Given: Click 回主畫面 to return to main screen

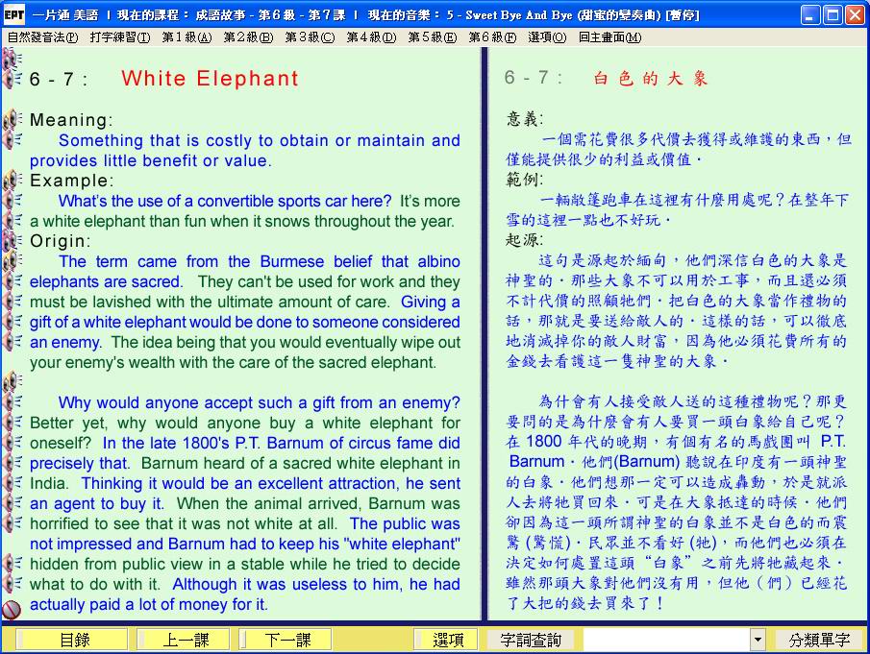Looking at the screenshot, I should point(609,37).
